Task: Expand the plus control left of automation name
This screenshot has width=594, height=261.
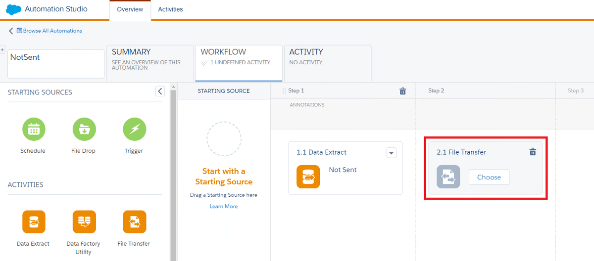Action: click(2, 50)
